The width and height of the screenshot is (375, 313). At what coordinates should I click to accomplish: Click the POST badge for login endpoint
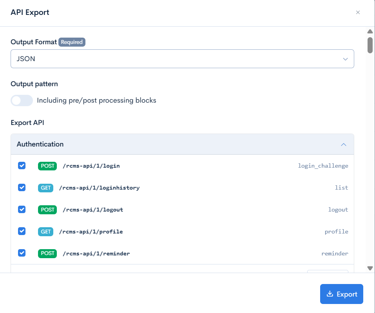[47, 166]
